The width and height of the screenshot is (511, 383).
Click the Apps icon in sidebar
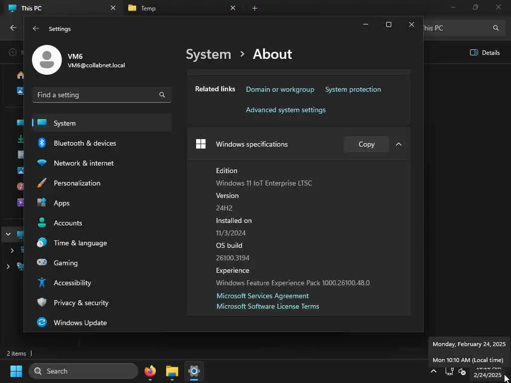coord(42,203)
